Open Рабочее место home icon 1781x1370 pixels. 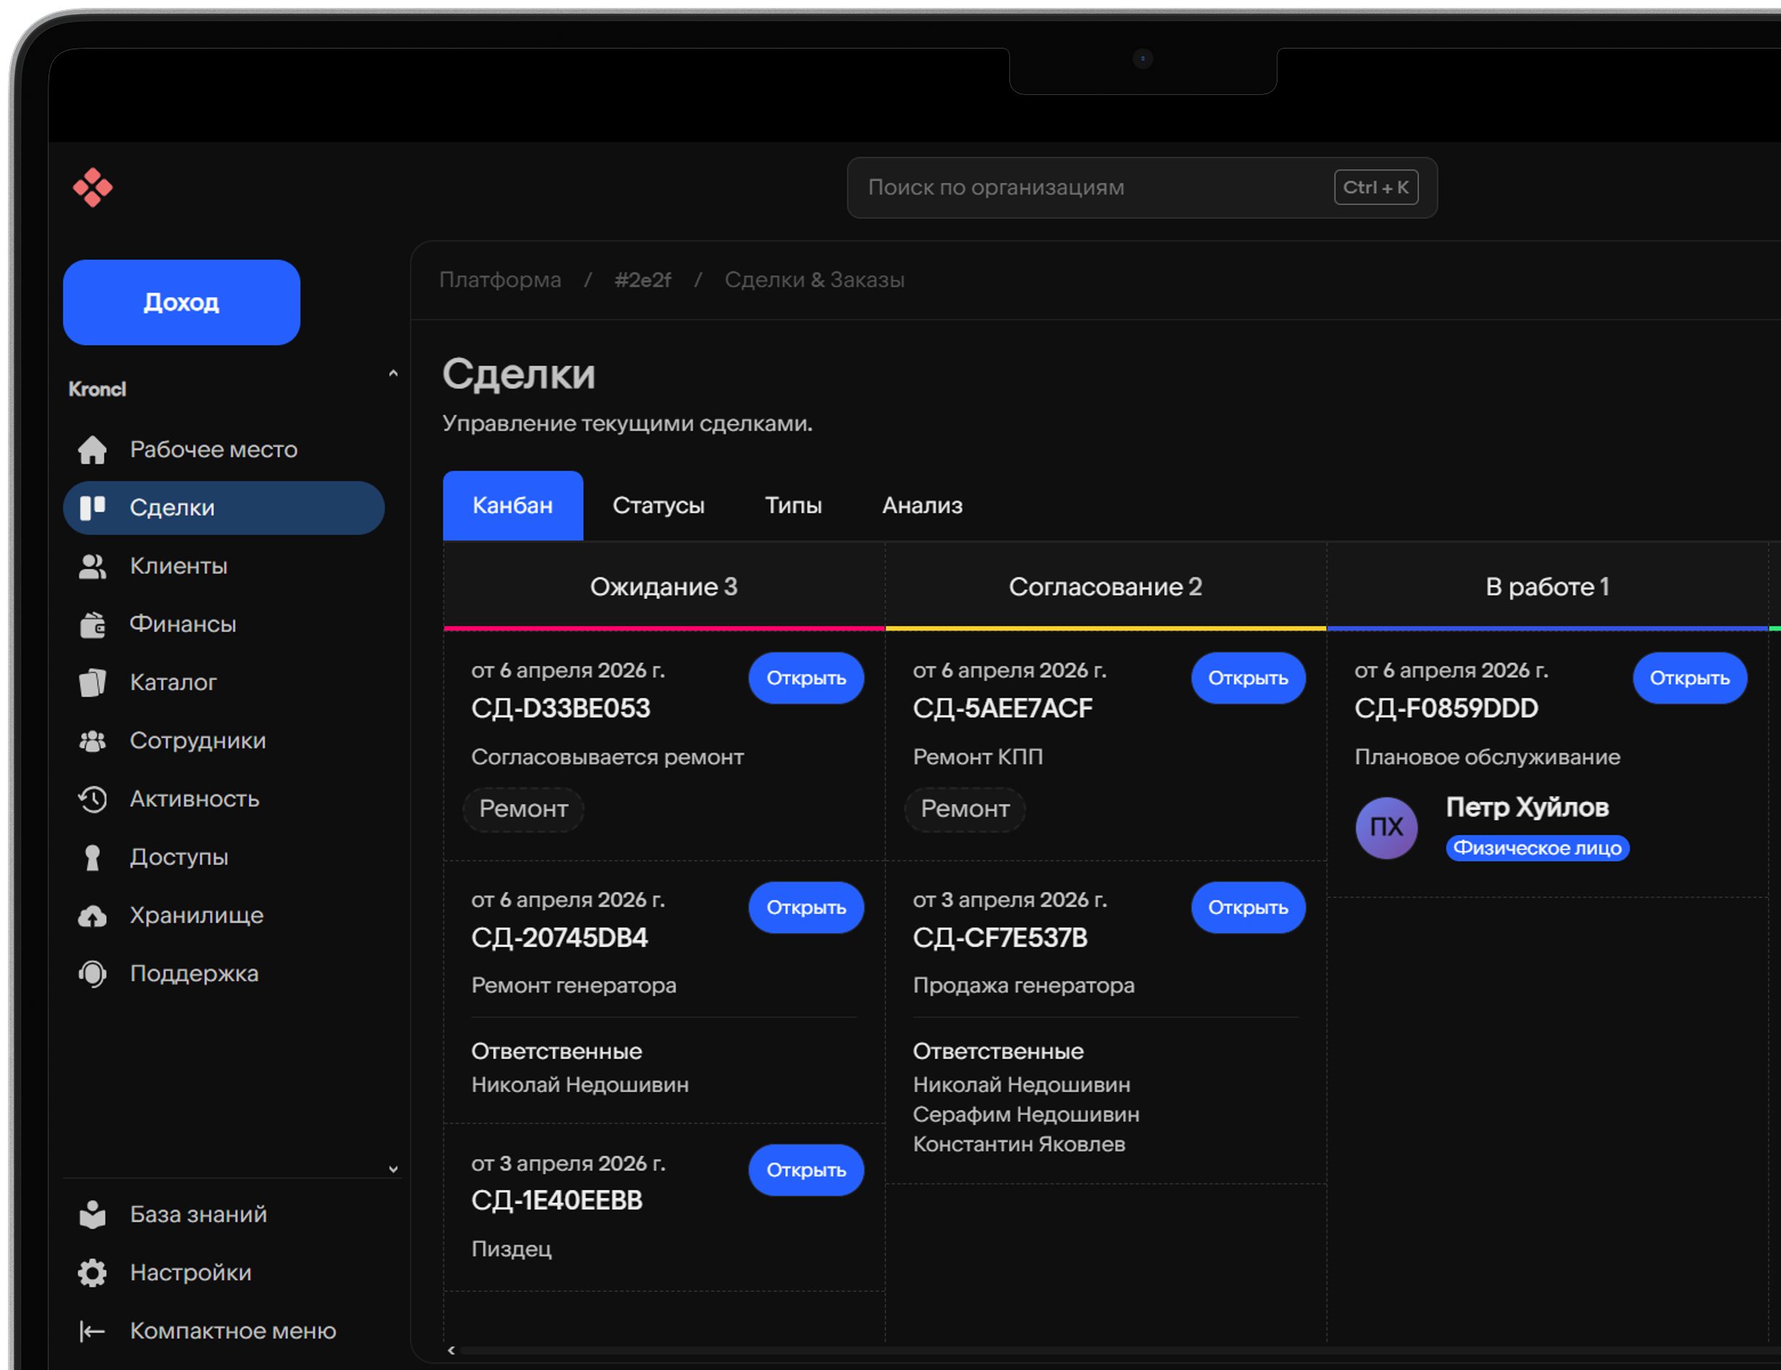click(x=92, y=449)
